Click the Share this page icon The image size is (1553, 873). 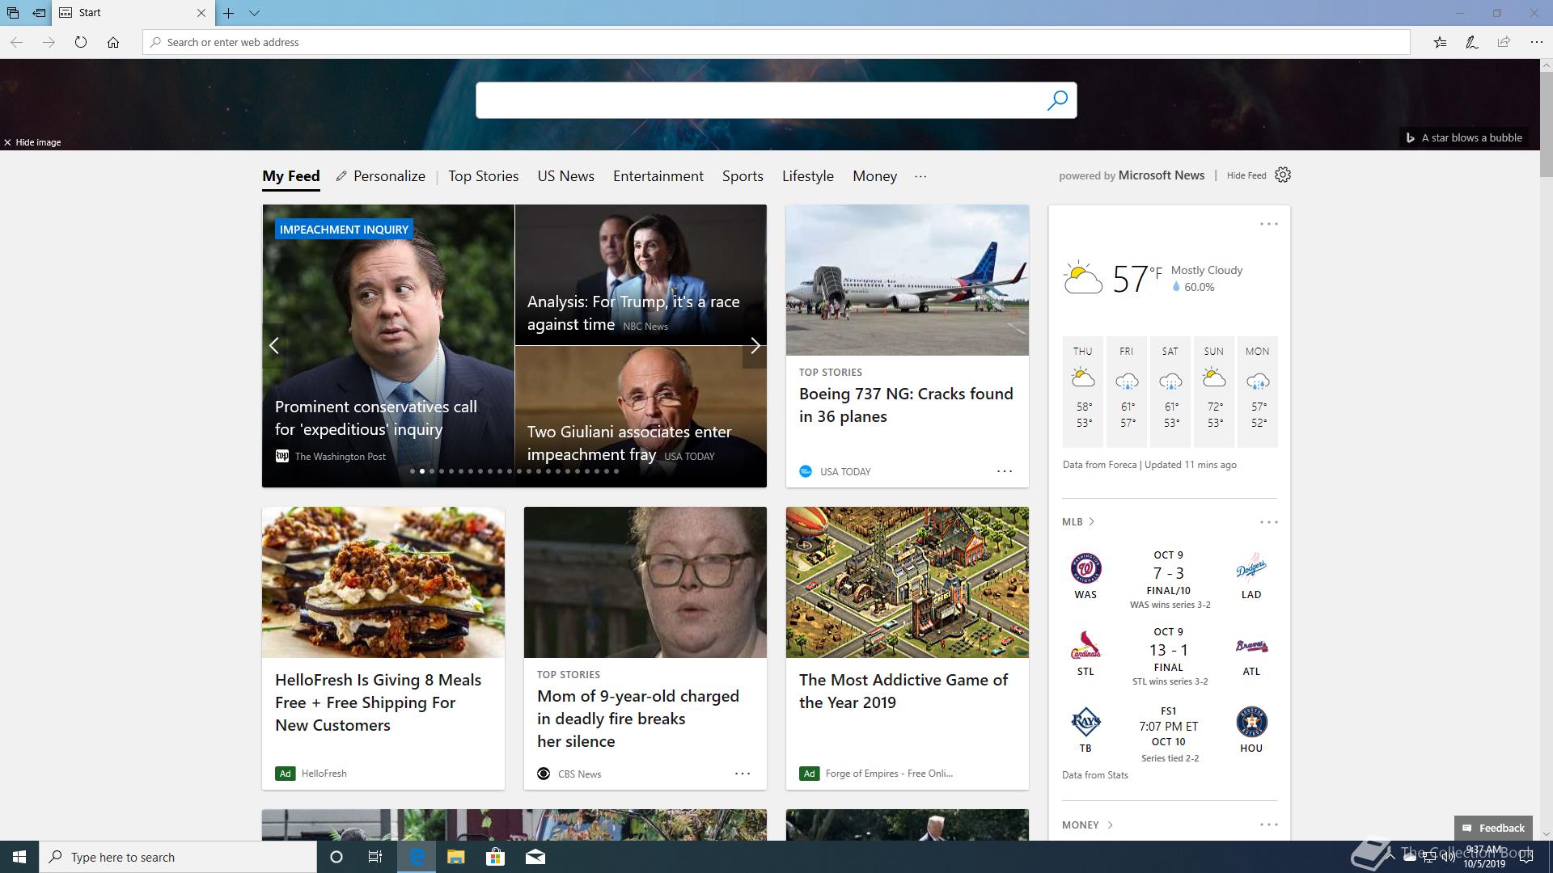1504,42
